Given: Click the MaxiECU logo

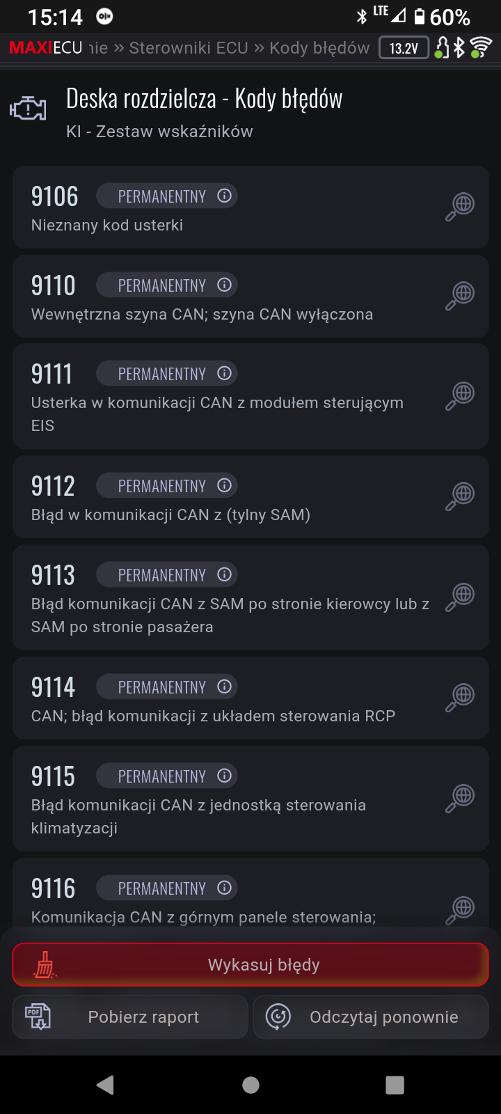Looking at the screenshot, I should click(45, 48).
